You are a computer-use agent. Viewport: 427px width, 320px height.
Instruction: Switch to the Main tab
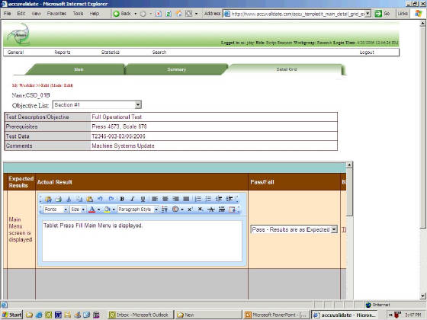[79, 69]
